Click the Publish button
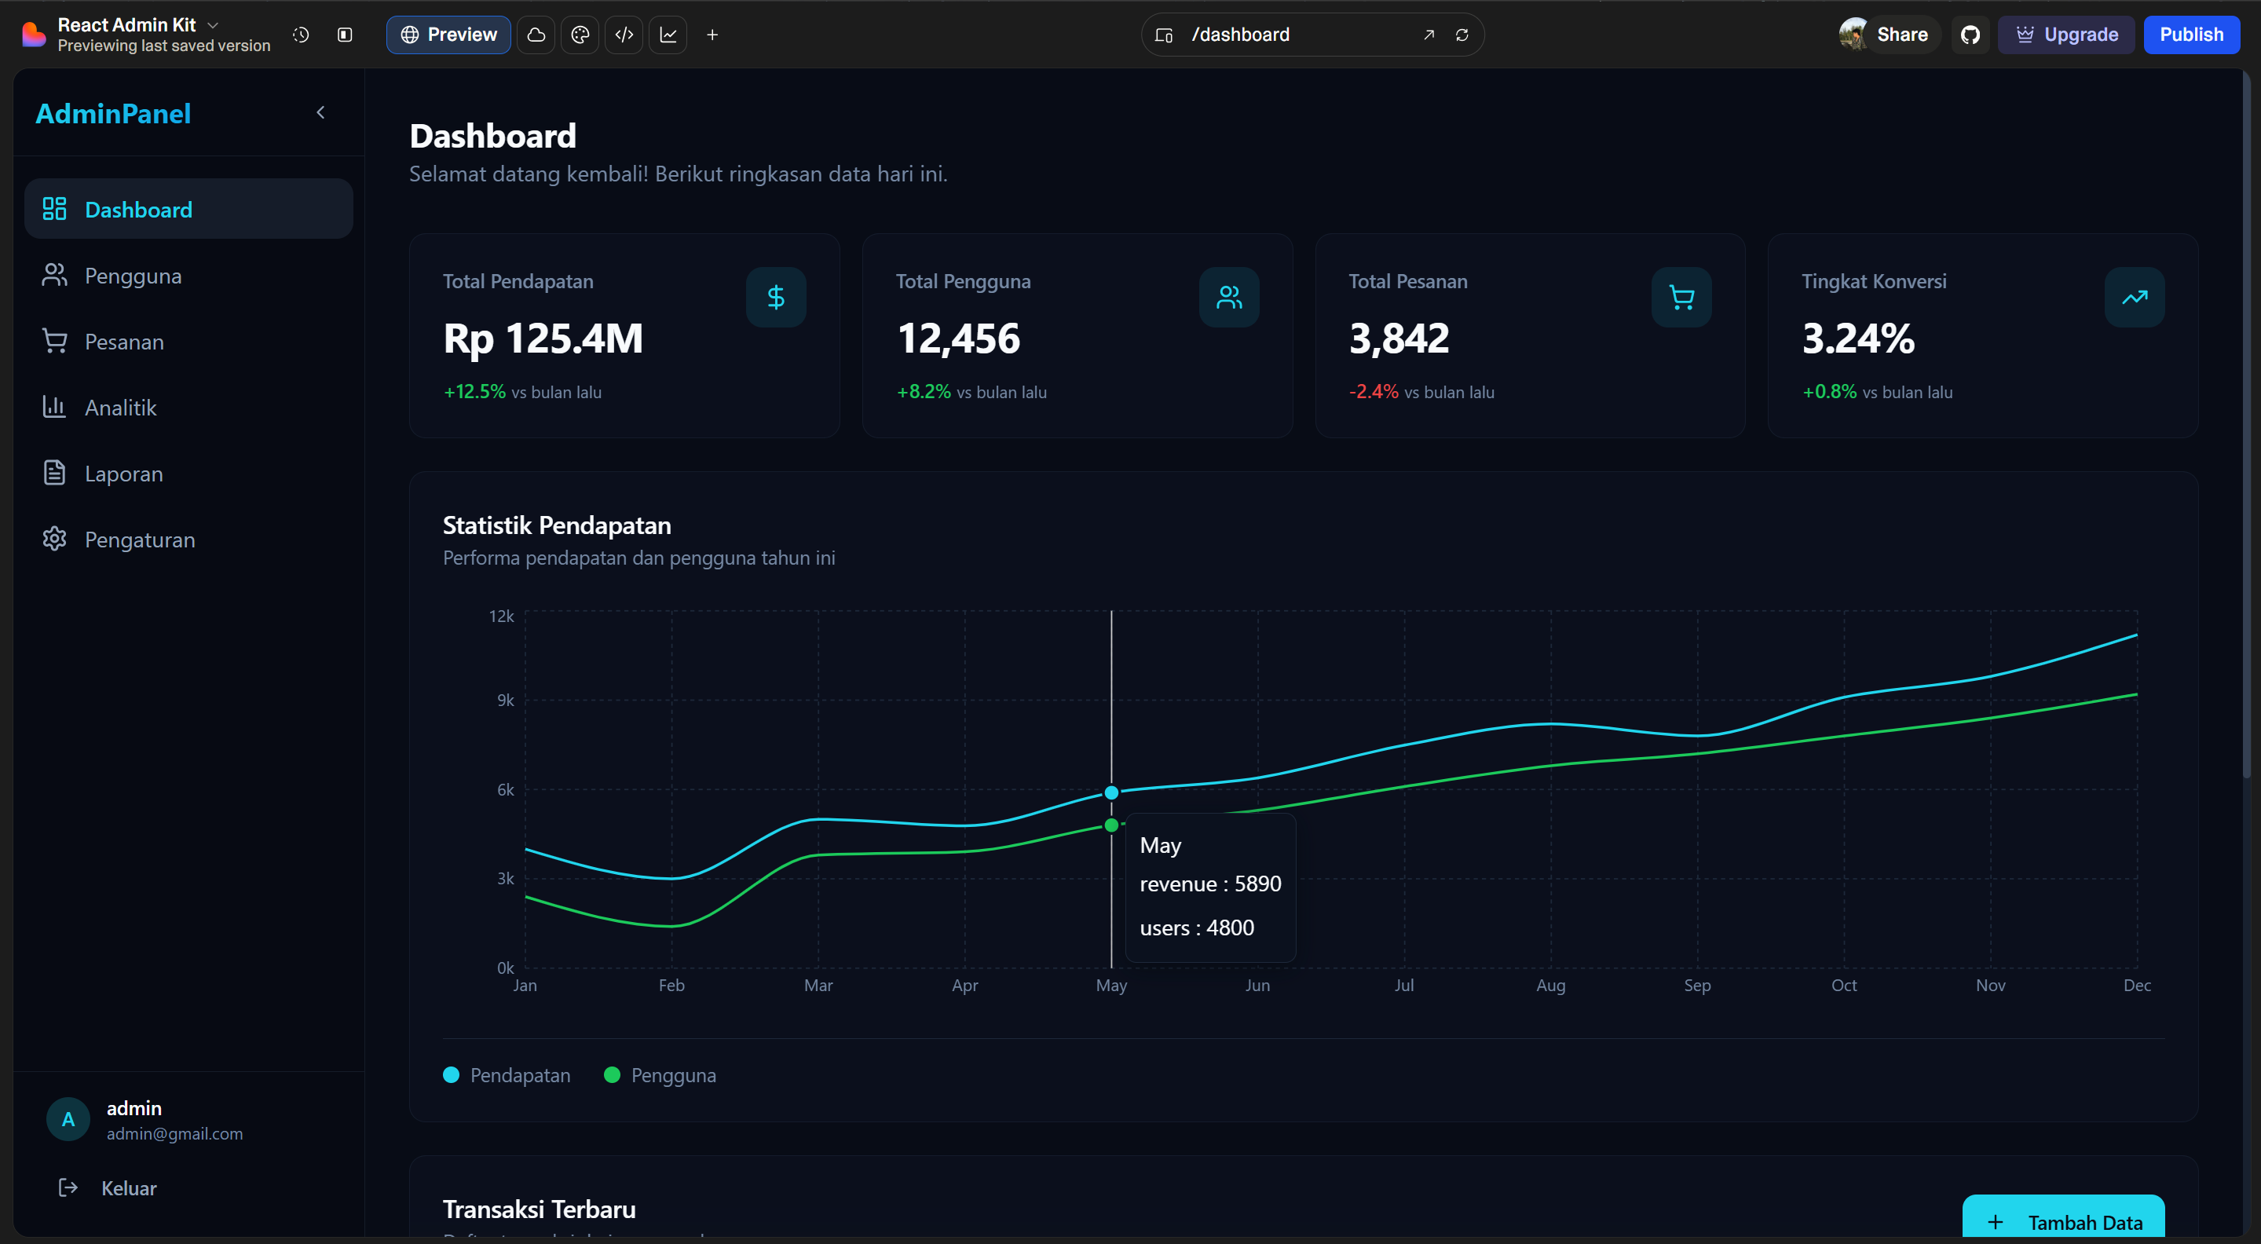This screenshot has height=1244, width=2261. tap(2192, 35)
